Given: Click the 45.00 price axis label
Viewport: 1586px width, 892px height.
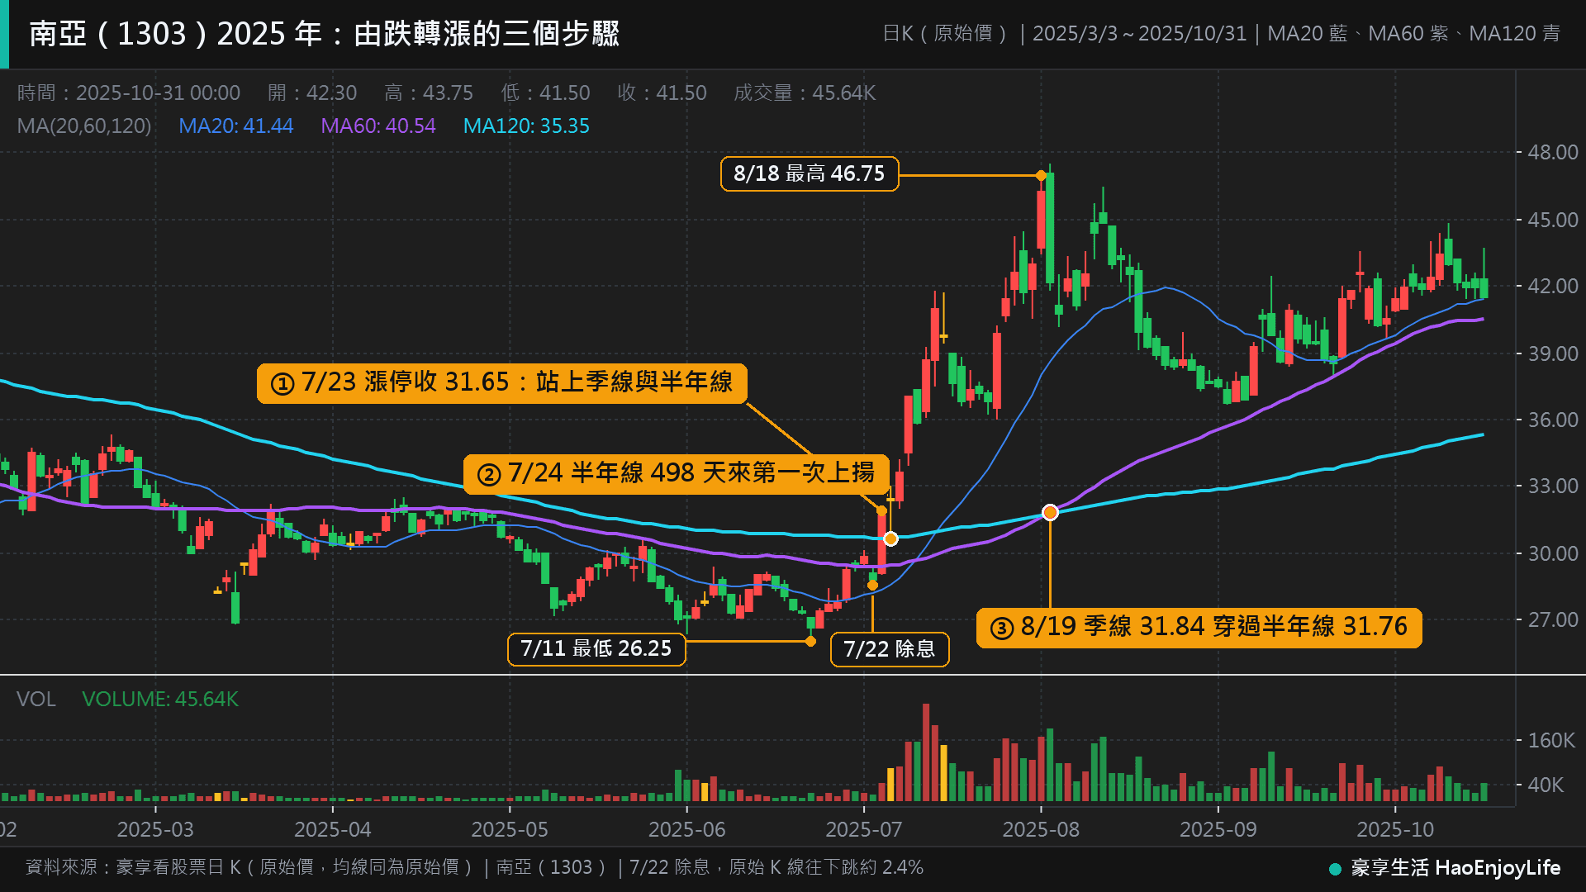Looking at the screenshot, I should 1552,220.
